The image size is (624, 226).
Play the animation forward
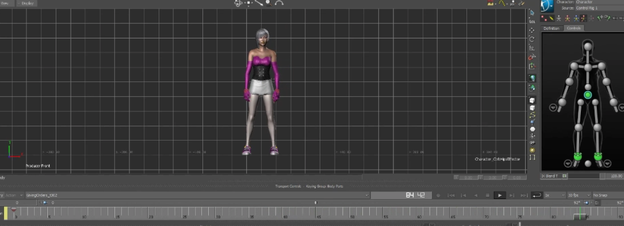click(500, 196)
